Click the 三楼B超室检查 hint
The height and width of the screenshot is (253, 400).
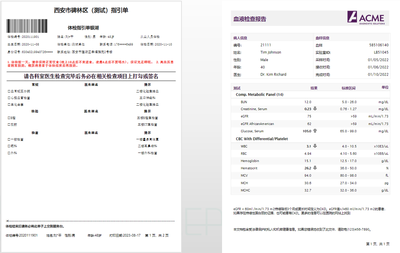coord(147,118)
